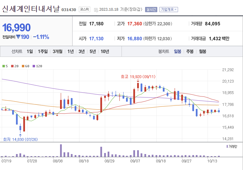Click the current price 16,990
The width and height of the screenshot is (243, 170).
click(16, 27)
